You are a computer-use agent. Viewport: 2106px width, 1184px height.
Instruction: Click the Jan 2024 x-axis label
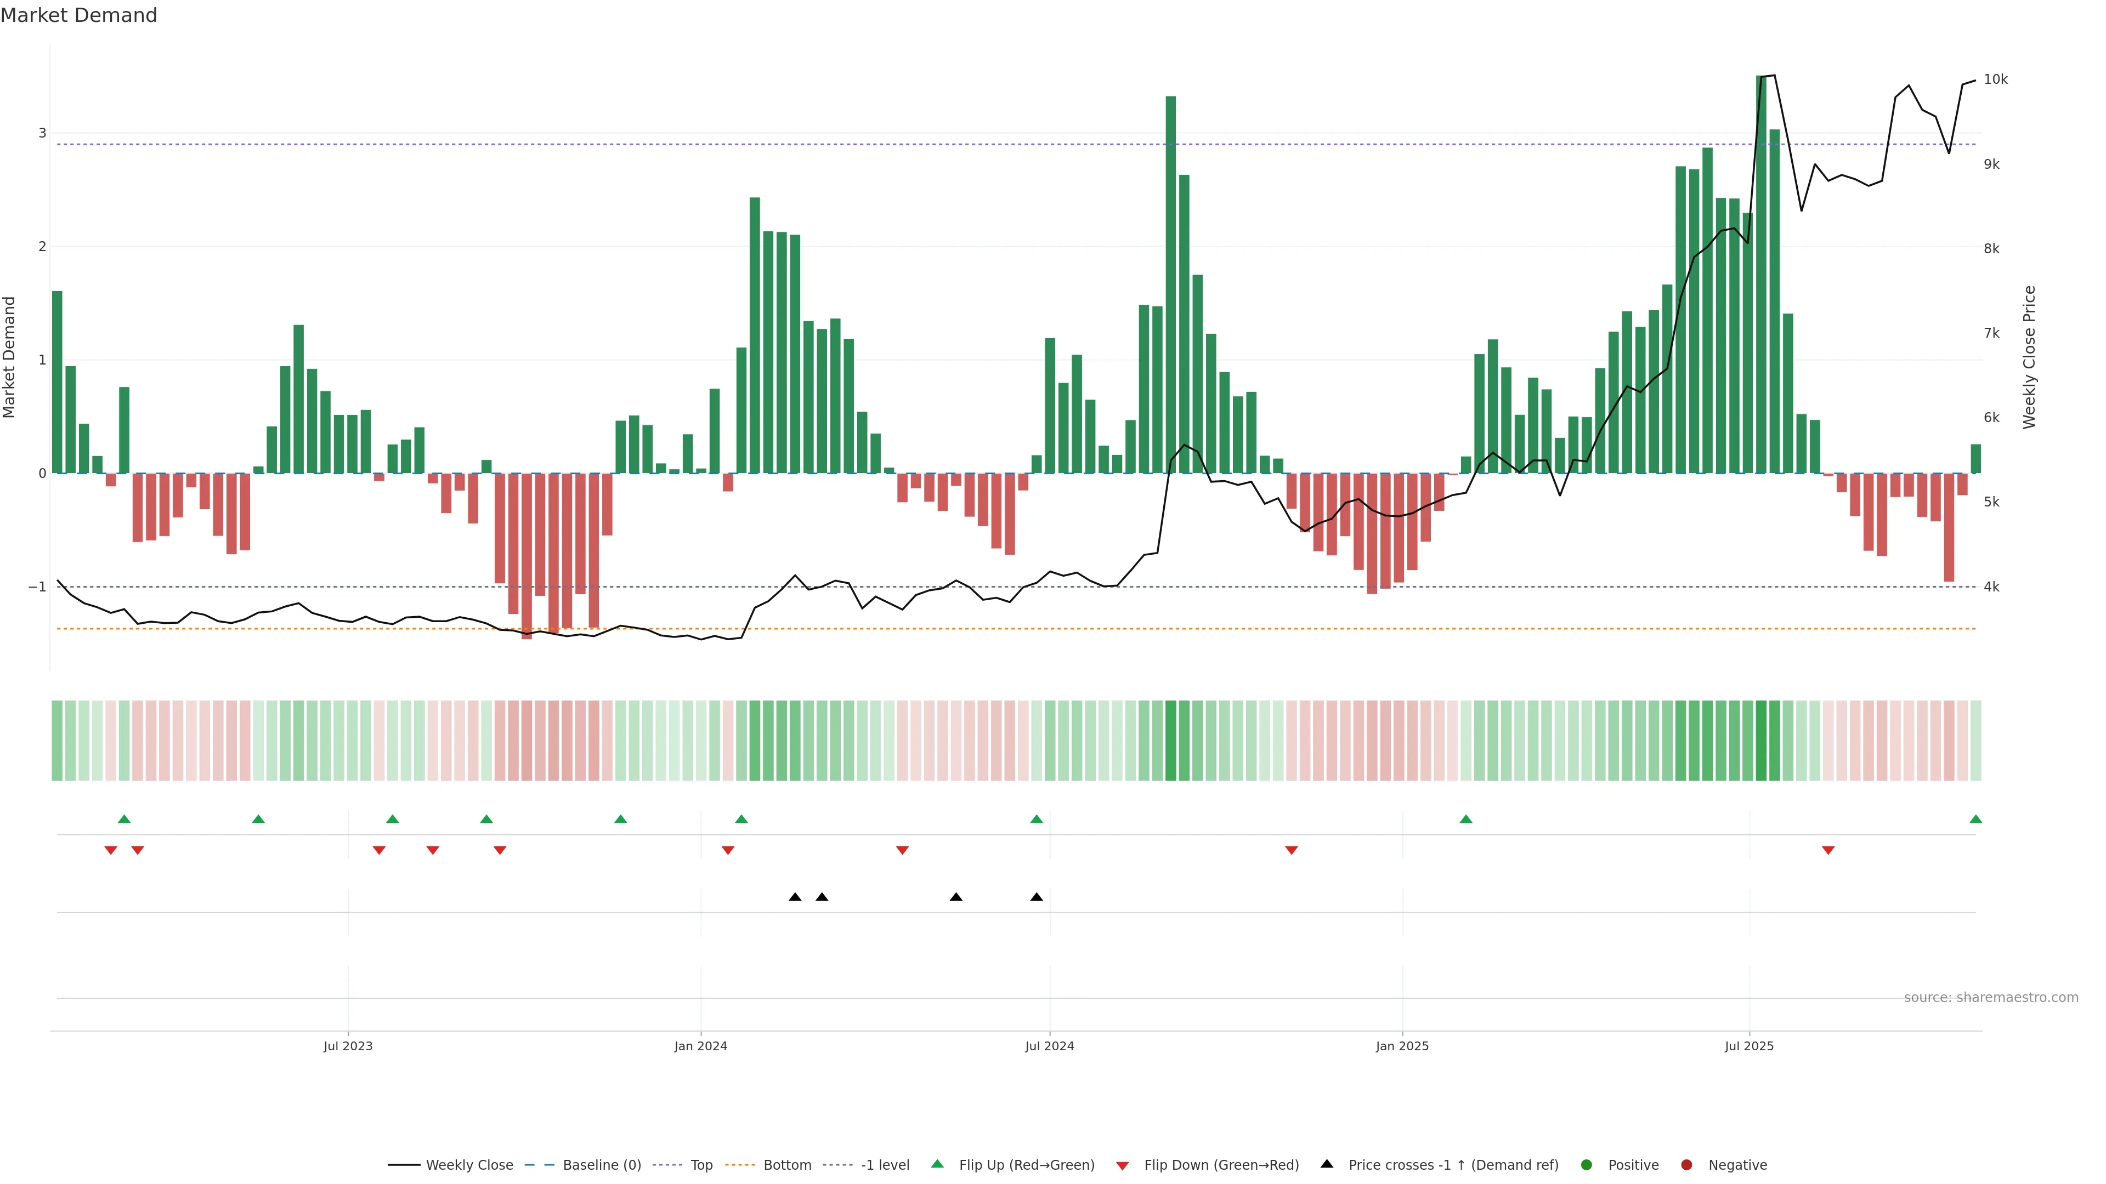pyautogui.click(x=701, y=1046)
